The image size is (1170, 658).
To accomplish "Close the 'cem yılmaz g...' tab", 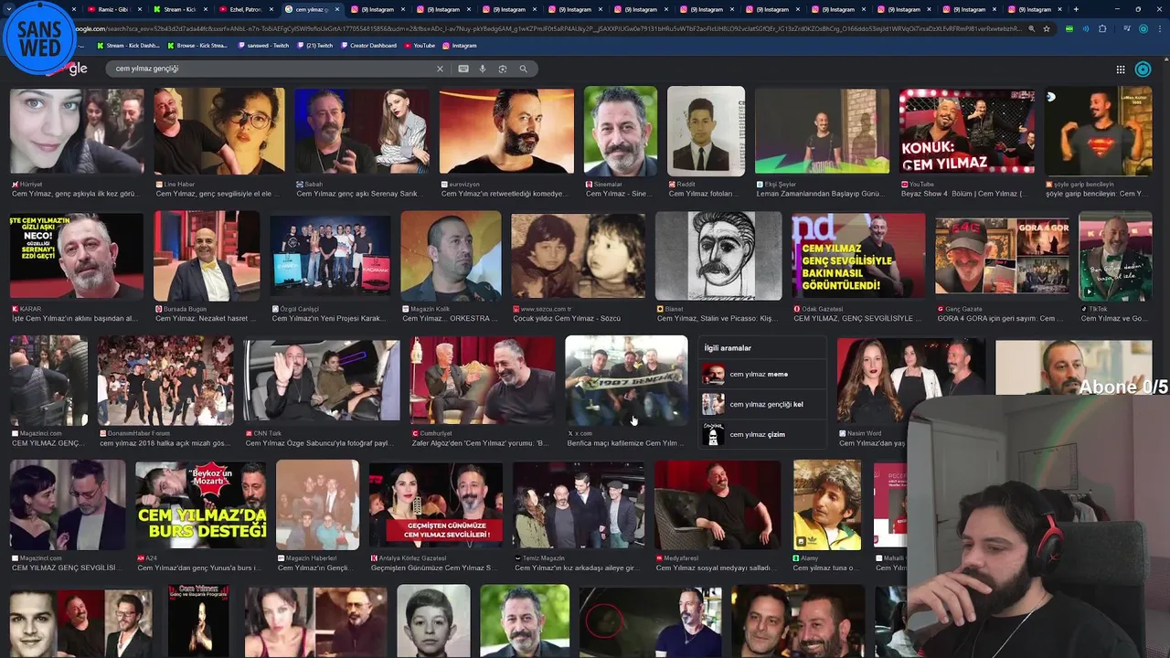I will point(337,9).
